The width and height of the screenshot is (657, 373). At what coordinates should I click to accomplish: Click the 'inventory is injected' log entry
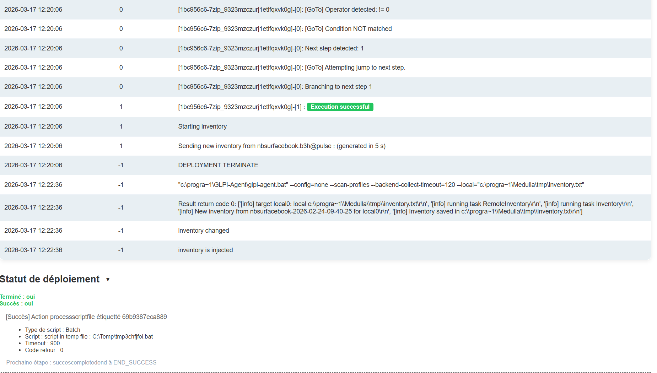(x=205, y=250)
